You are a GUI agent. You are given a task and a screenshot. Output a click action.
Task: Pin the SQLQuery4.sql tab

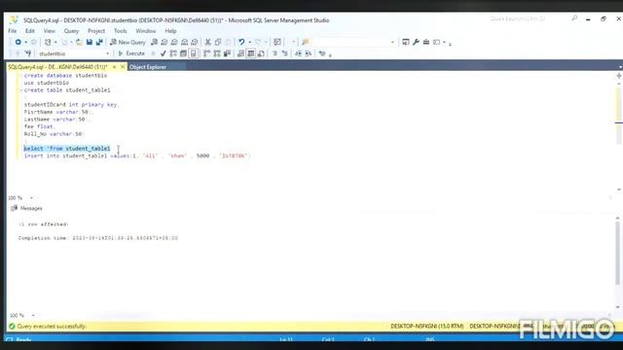pyautogui.click(x=115, y=67)
